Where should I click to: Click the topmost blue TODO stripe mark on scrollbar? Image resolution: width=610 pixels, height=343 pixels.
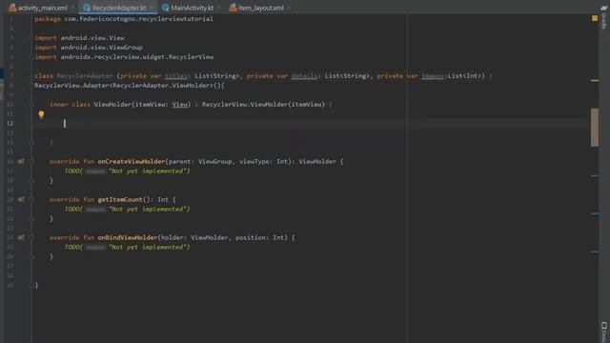click(x=595, y=175)
